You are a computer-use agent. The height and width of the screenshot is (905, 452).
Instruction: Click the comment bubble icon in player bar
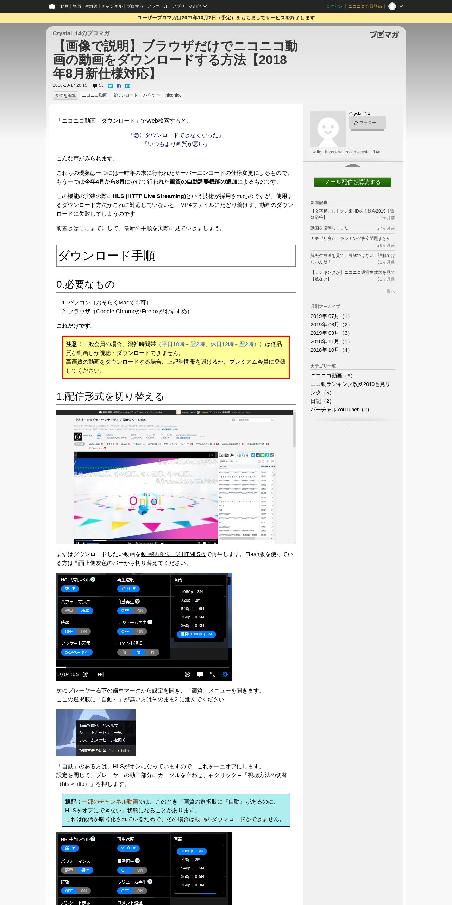pos(200,675)
